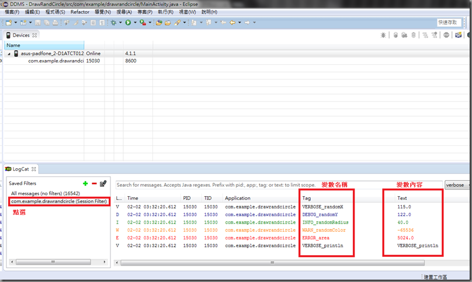Add a new LogCat filter with green plus
This screenshot has height=282, width=472.
(x=85, y=183)
